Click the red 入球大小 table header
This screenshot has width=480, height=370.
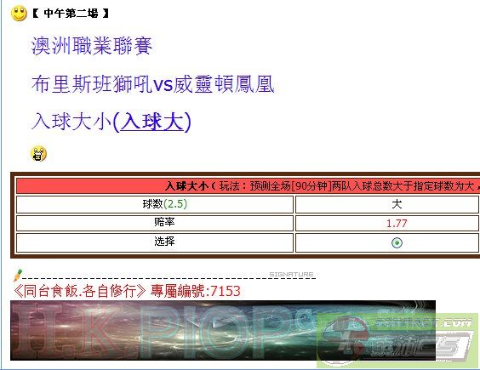pyautogui.click(x=248, y=185)
